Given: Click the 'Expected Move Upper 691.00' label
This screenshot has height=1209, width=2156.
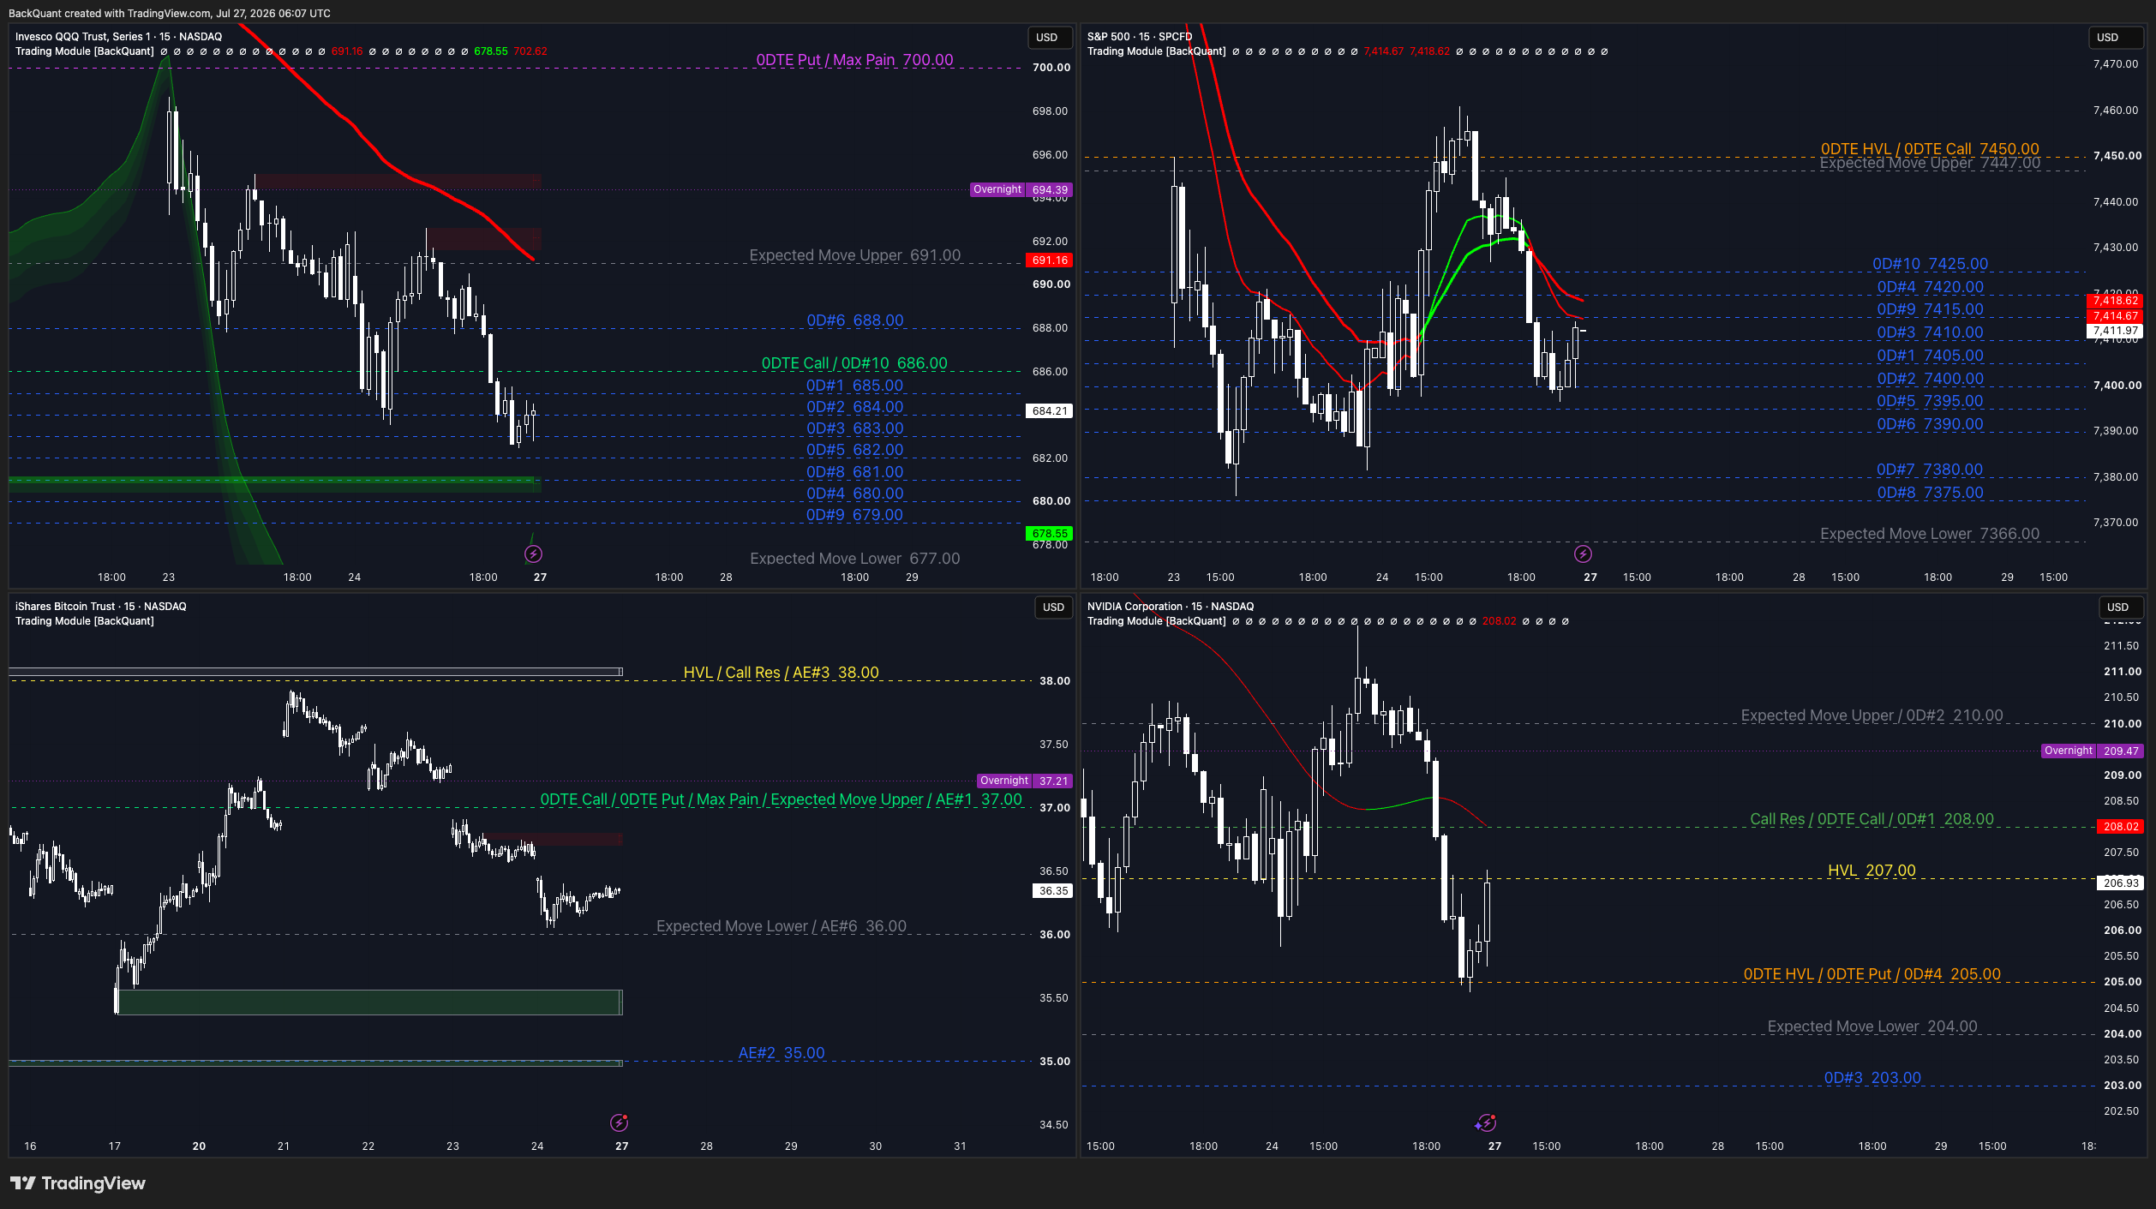Looking at the screenshot, I should (854, 255).
